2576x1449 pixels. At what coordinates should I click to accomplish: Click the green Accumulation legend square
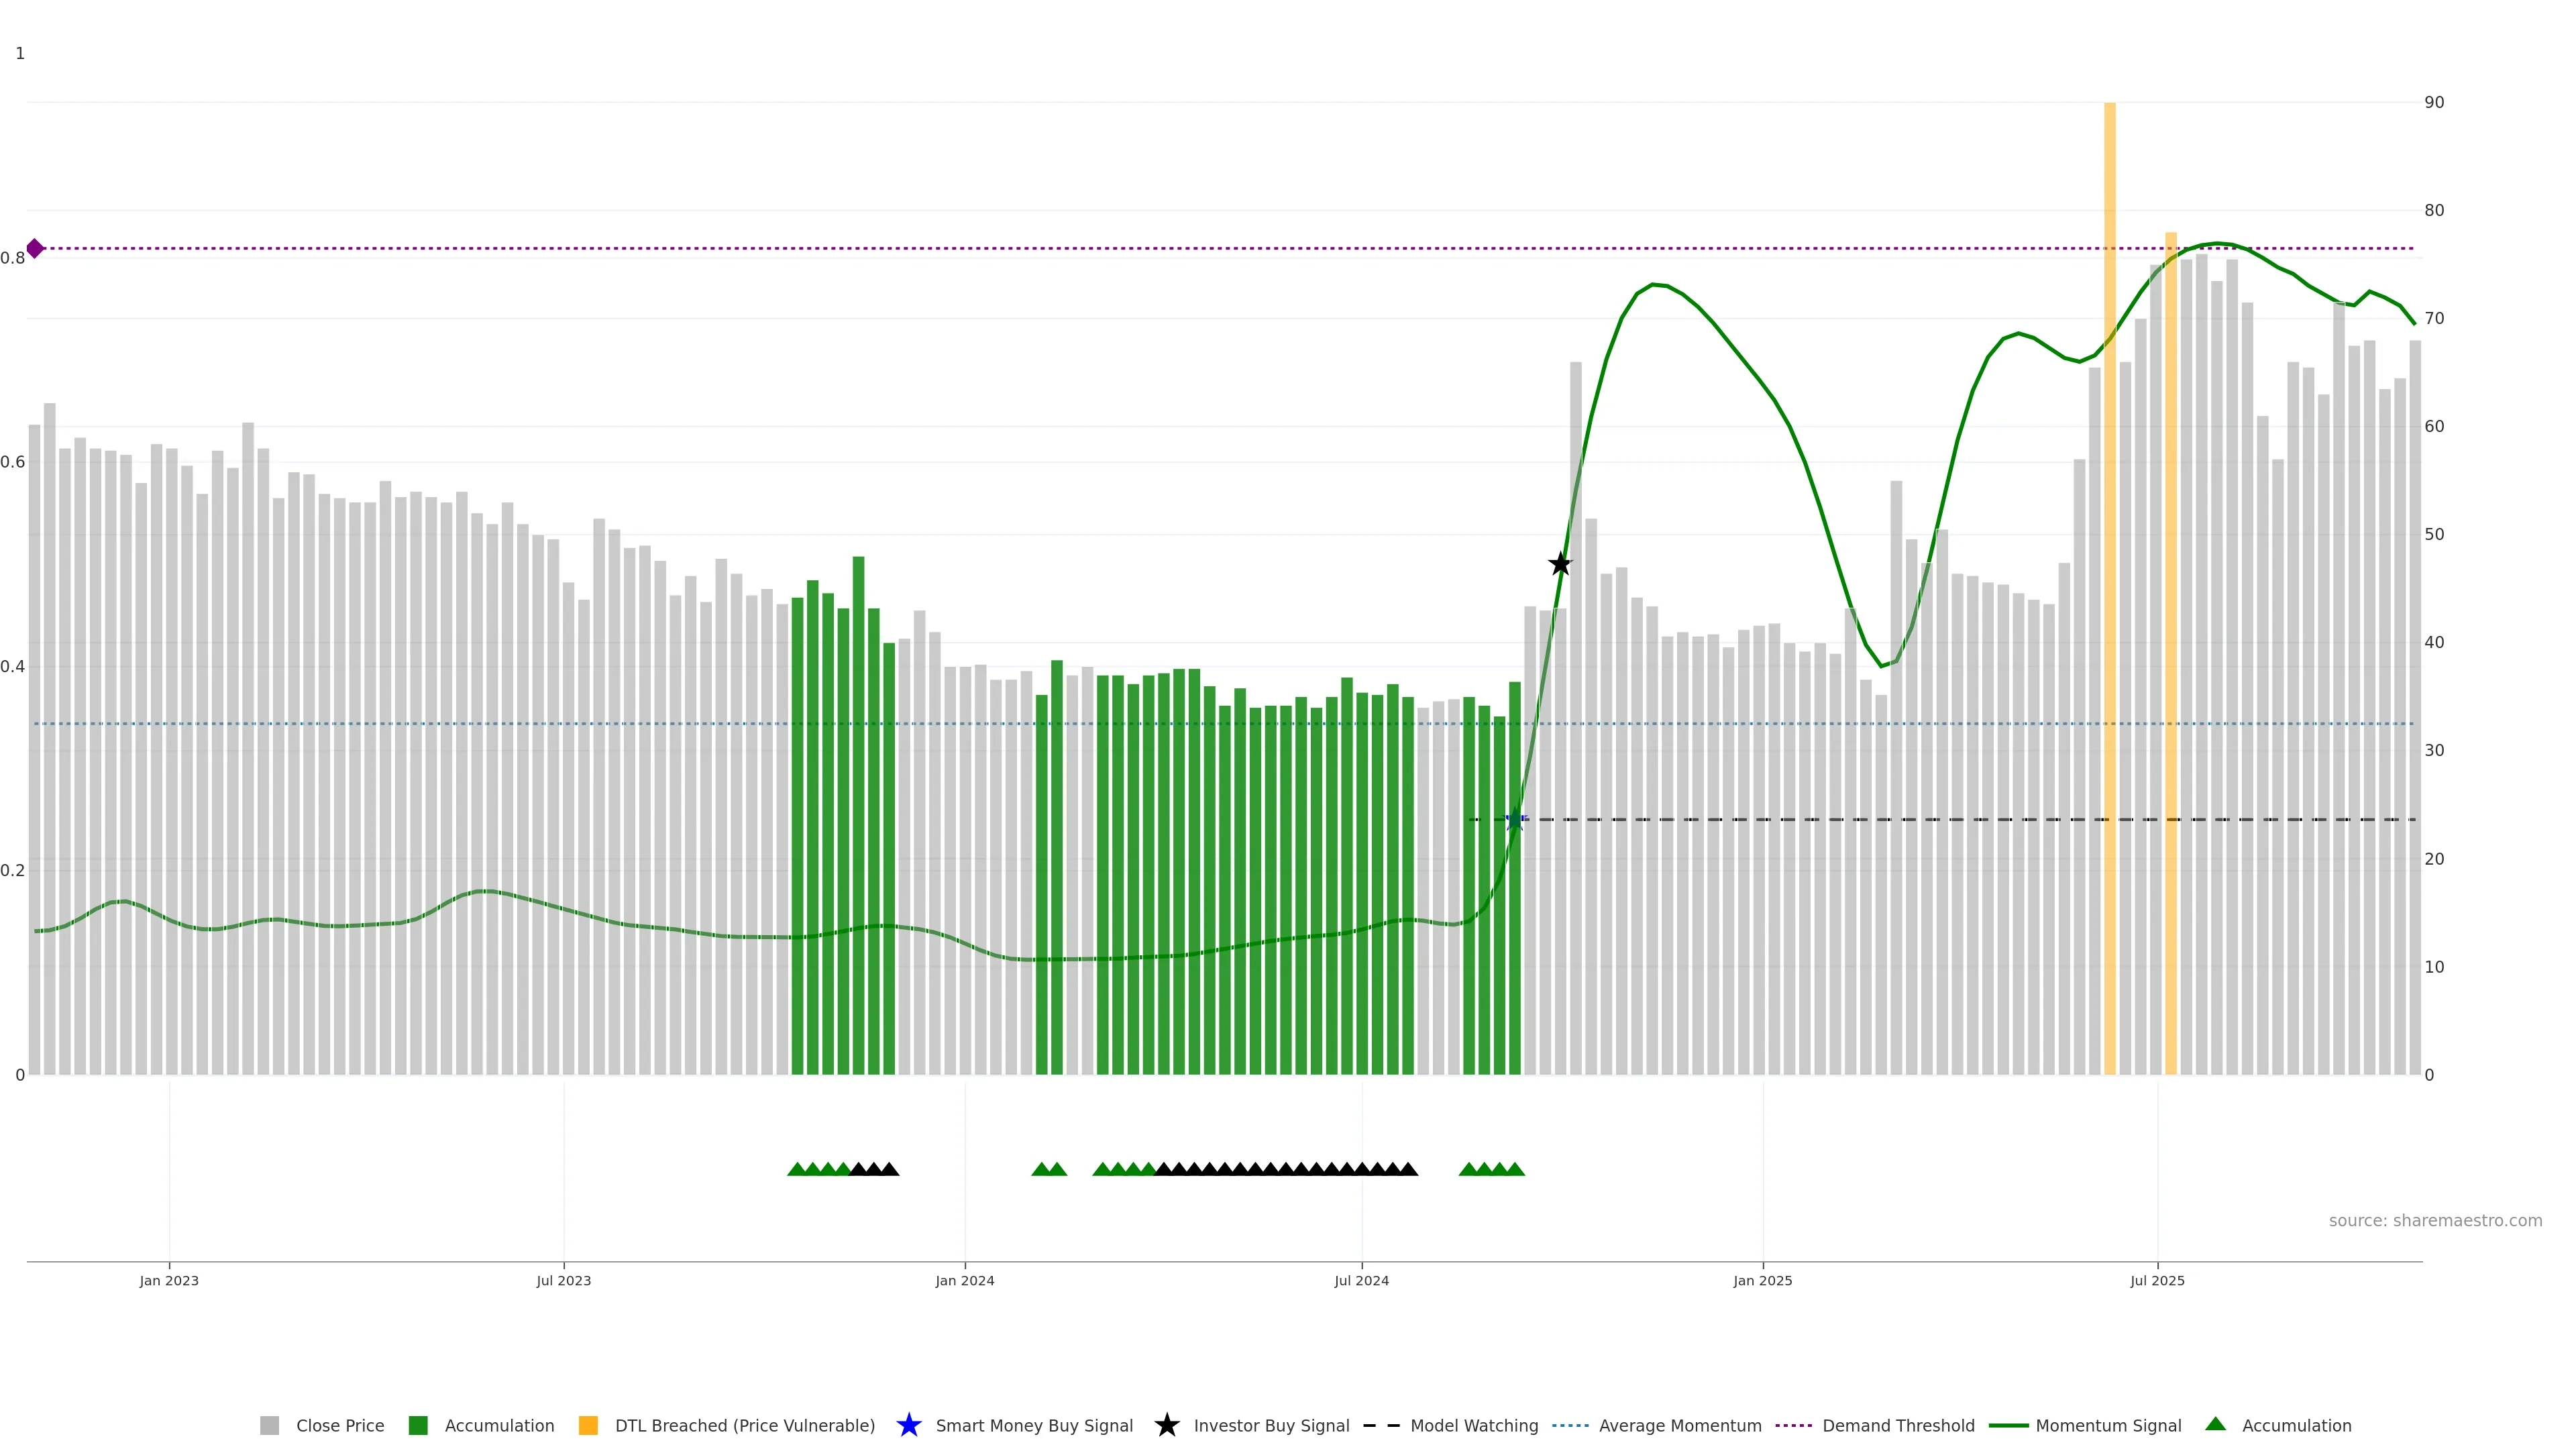(418, 1425)
